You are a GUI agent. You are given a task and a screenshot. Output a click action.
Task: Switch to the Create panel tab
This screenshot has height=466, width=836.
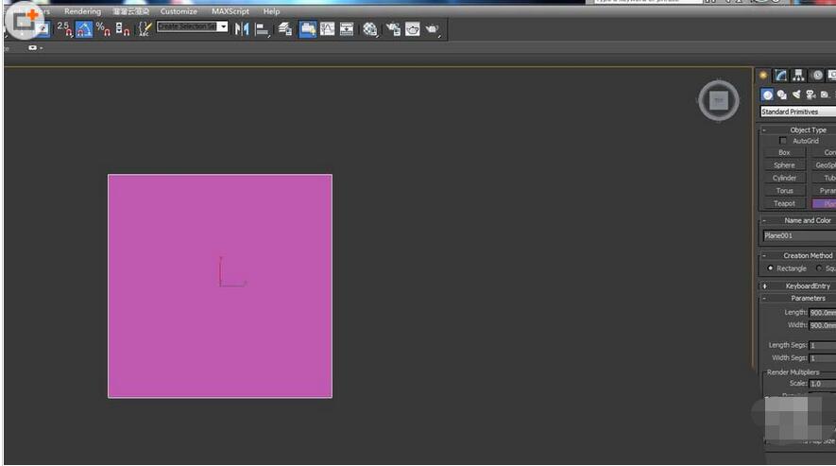(763, 76)
